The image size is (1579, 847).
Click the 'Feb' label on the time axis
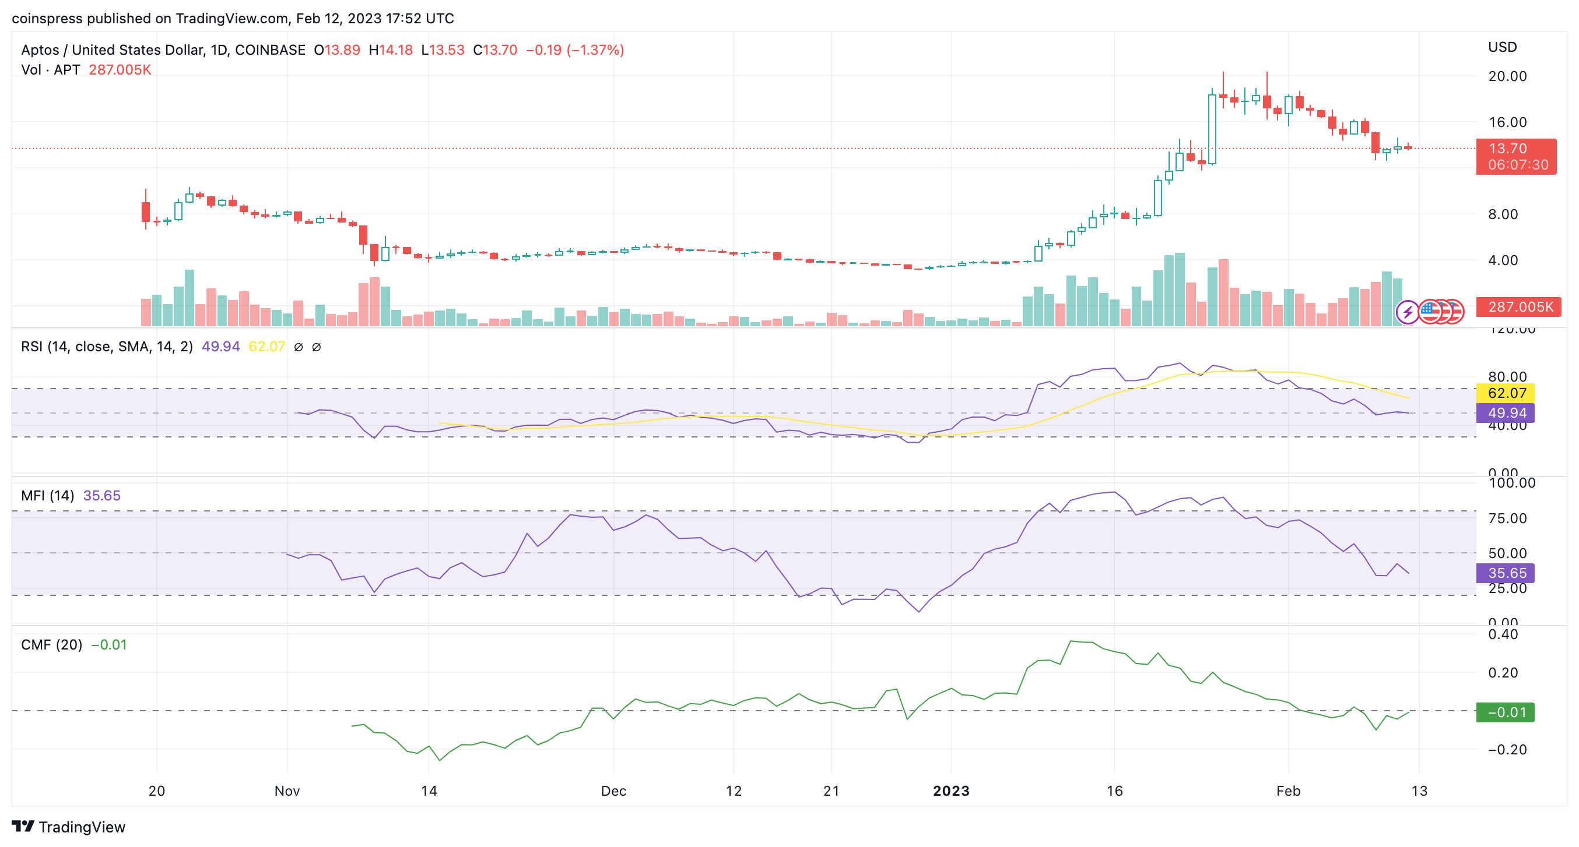pos(1289,790)
